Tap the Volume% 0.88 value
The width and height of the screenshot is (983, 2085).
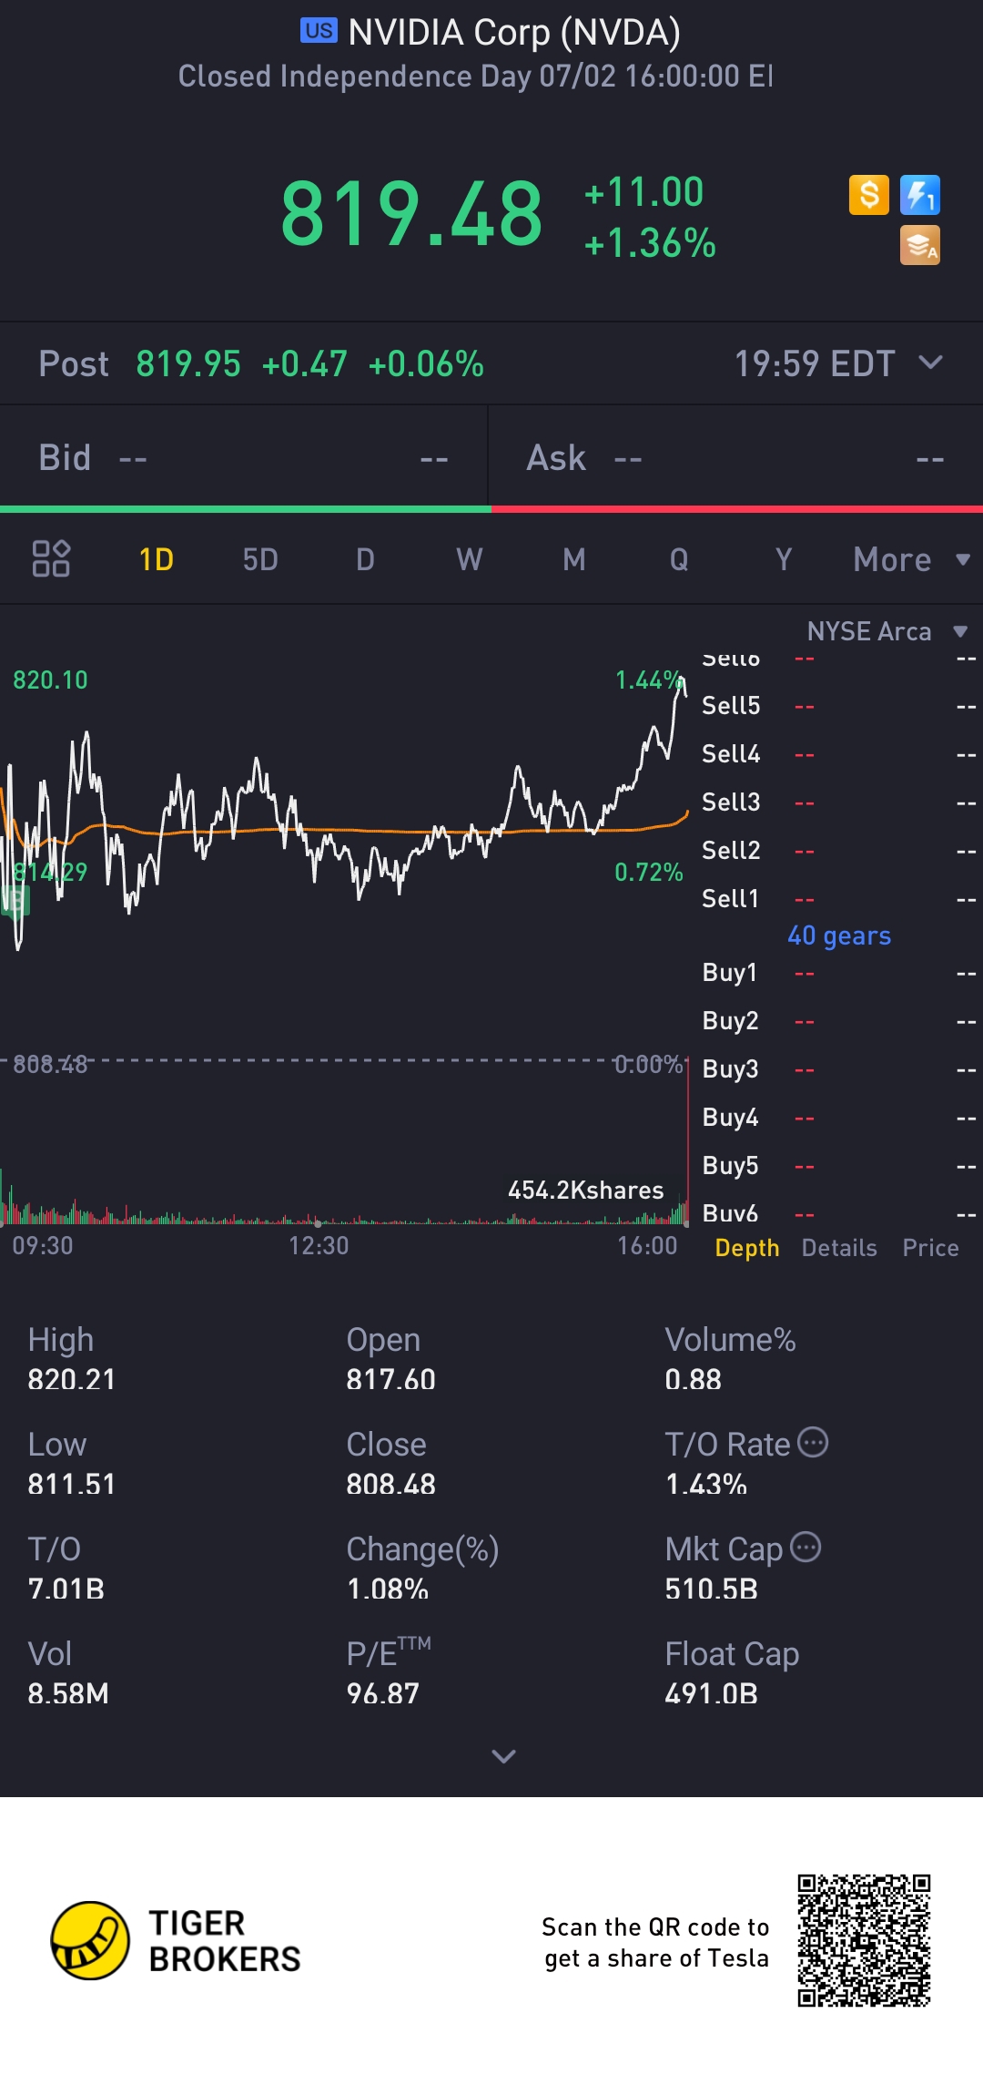pos(693,1379)
